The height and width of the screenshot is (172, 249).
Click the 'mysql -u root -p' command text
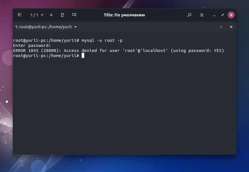point(102,41)
